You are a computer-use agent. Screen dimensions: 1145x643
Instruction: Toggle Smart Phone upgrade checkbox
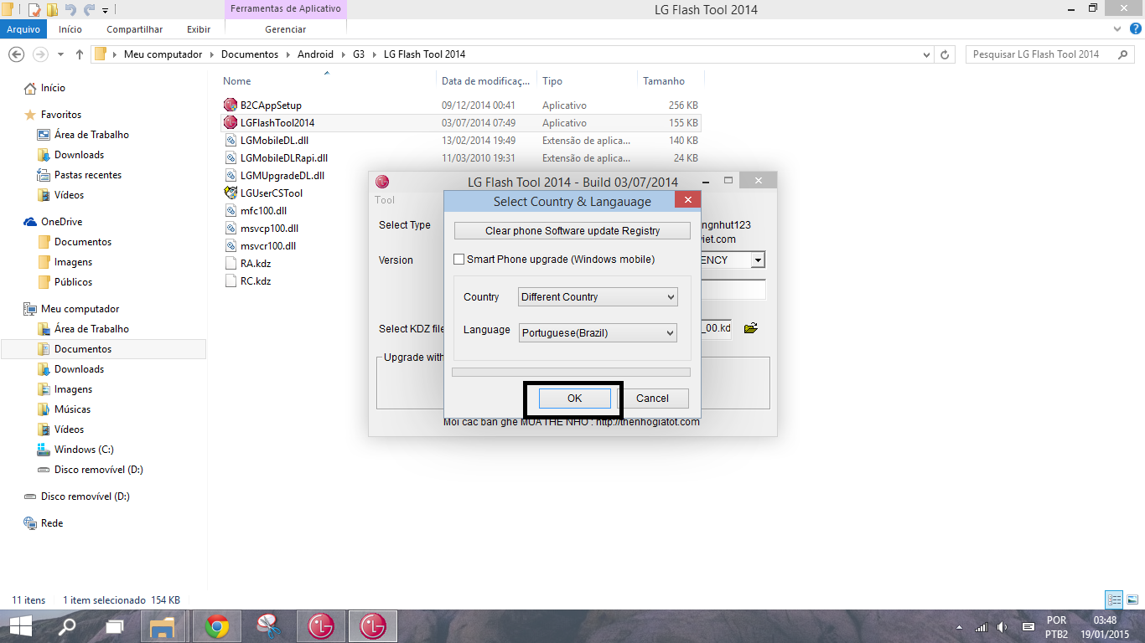point(459,260)
